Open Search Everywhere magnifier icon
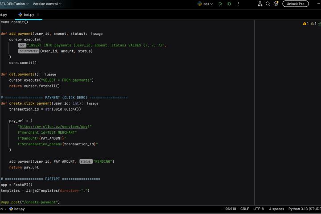Screen dimensions: 321x214 pyautogui.click(x=268, y=4)
